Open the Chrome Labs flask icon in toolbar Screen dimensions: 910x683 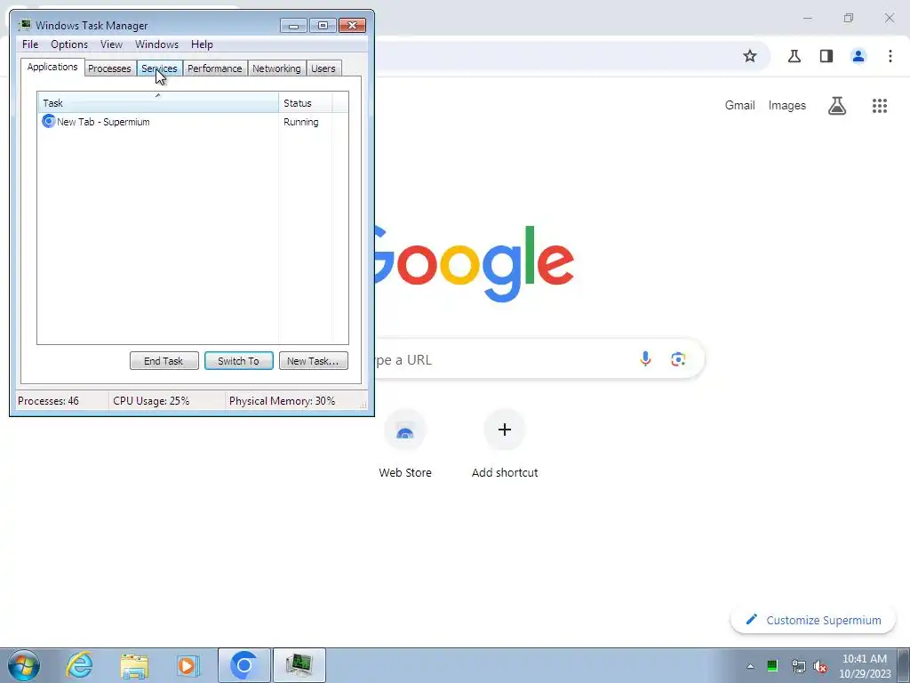[794, 56]
